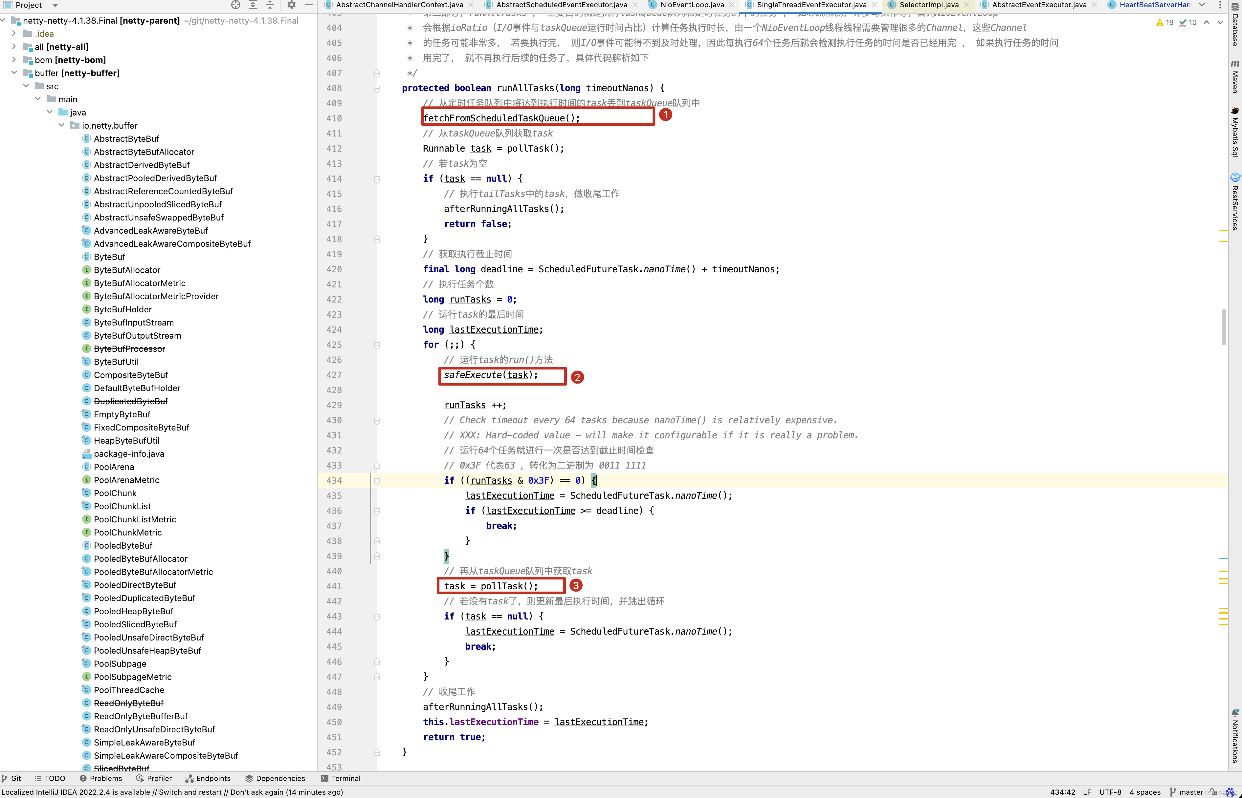Toggle fold marker at line 434 if statement
The image size is (1242, 798).
click(377, 481)
